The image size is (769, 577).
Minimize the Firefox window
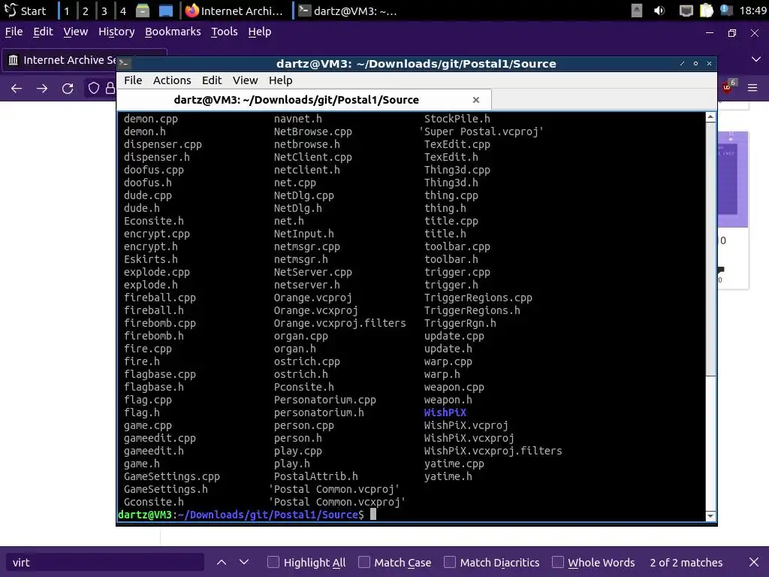tap(710, 33)
